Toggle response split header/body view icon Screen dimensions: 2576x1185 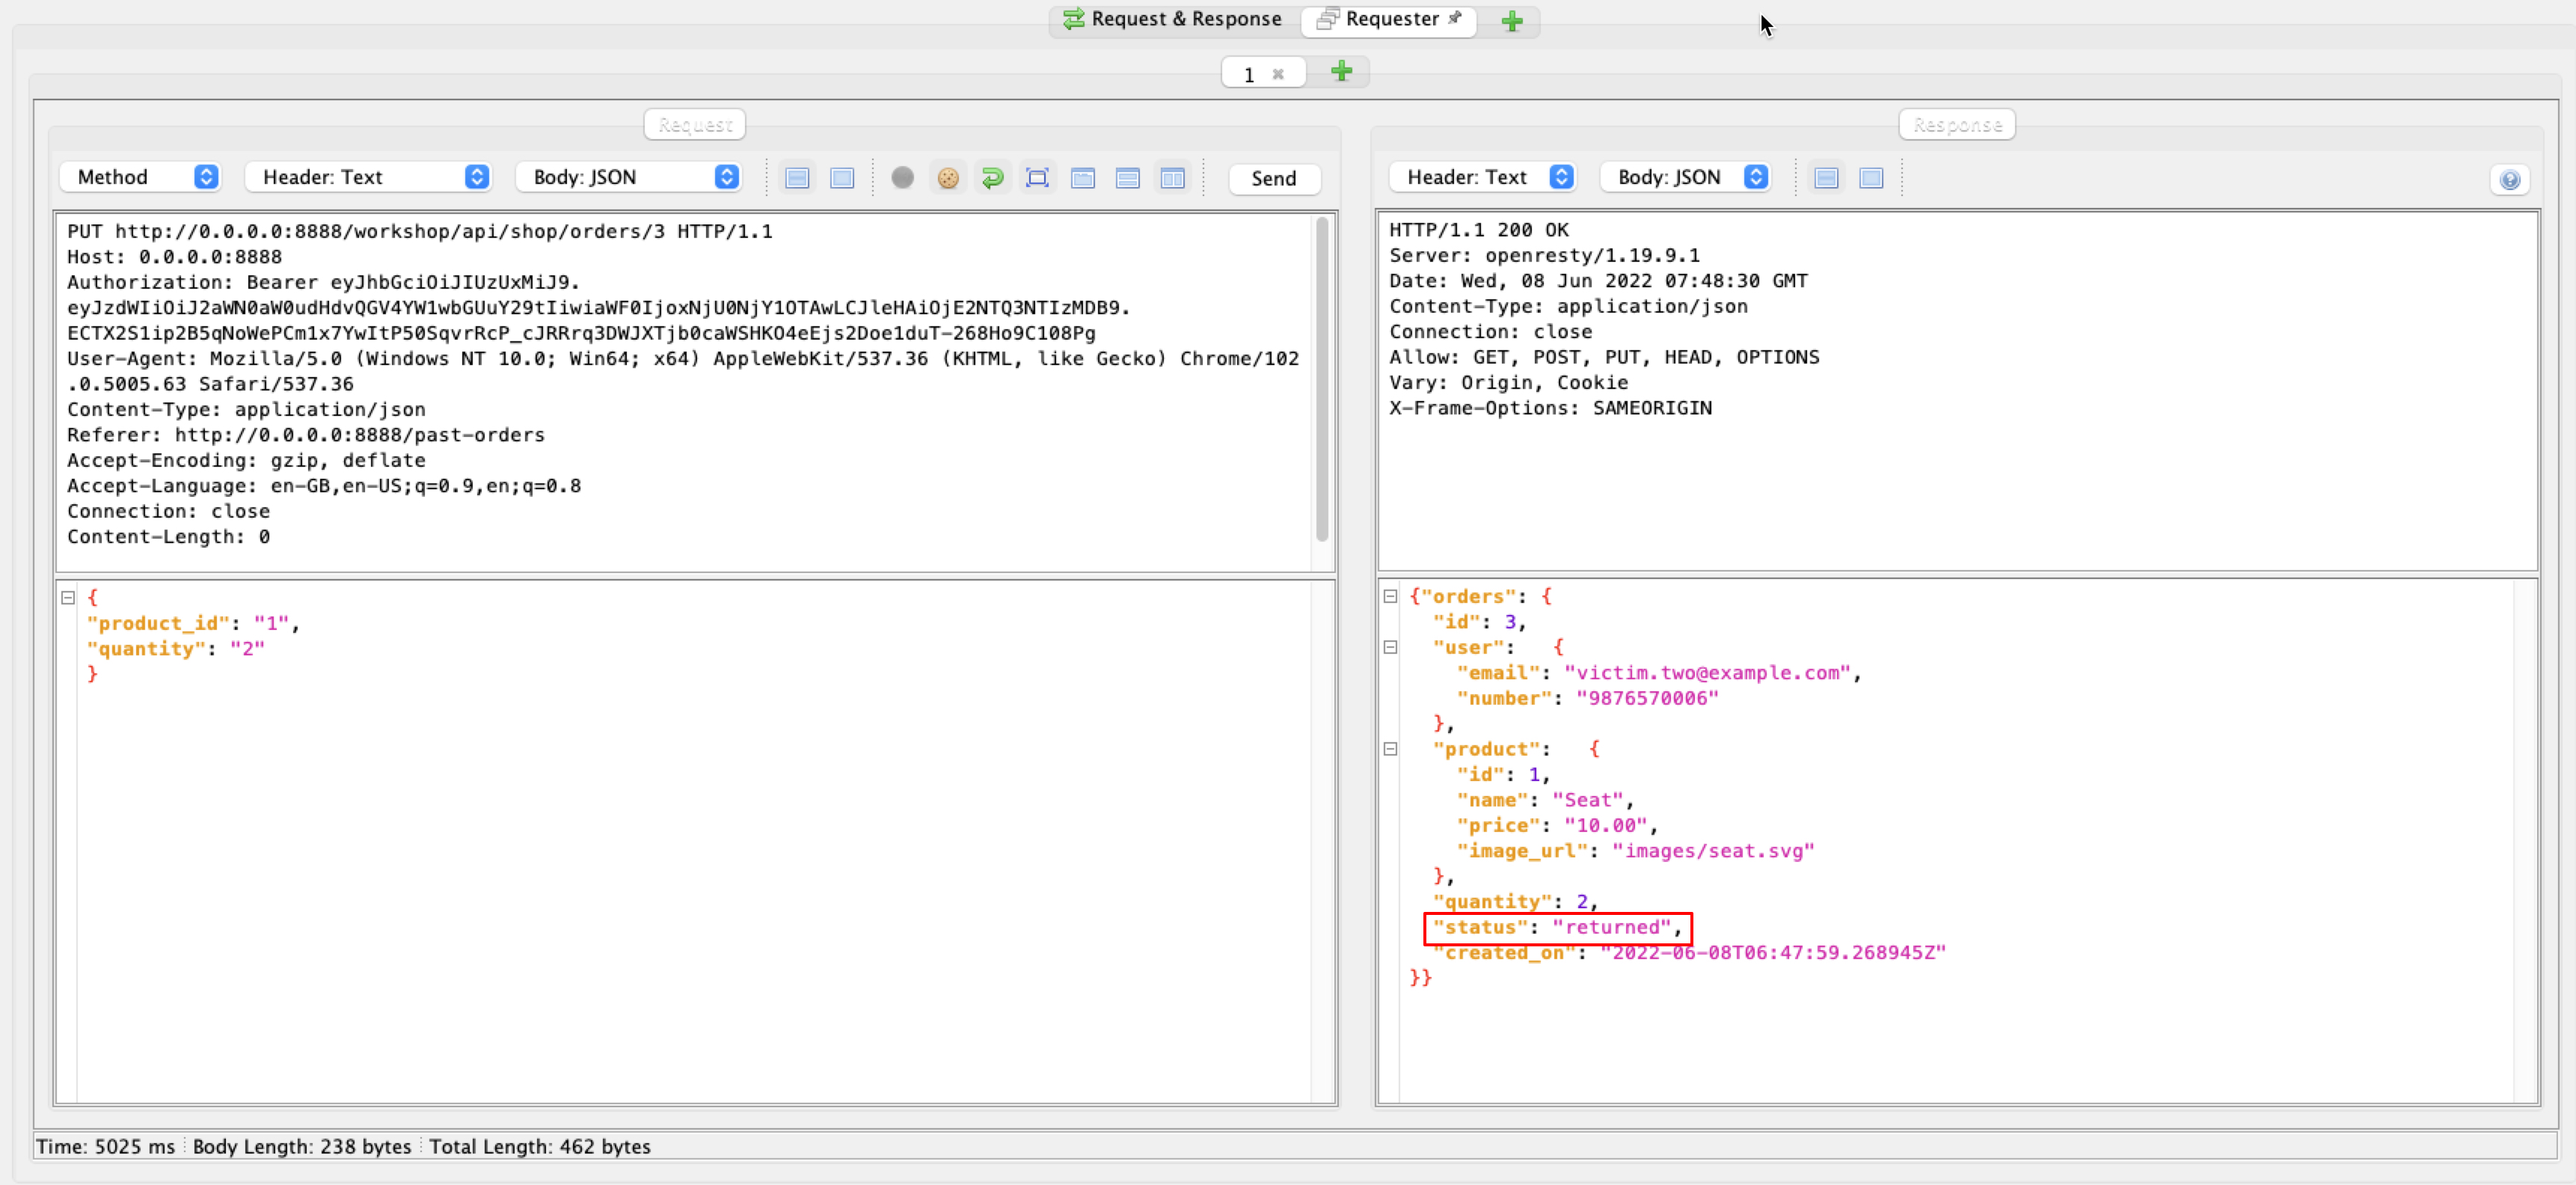click(x=1826, y=178)
